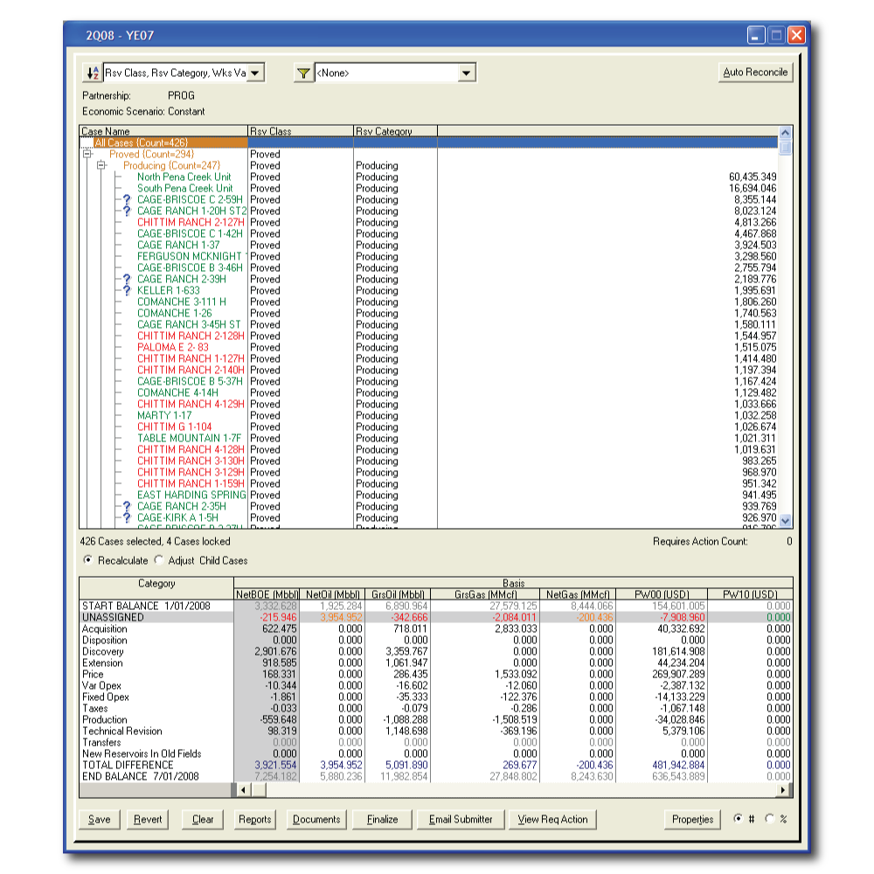
Task: Open the Documents button
Action: tap(316, 820)
